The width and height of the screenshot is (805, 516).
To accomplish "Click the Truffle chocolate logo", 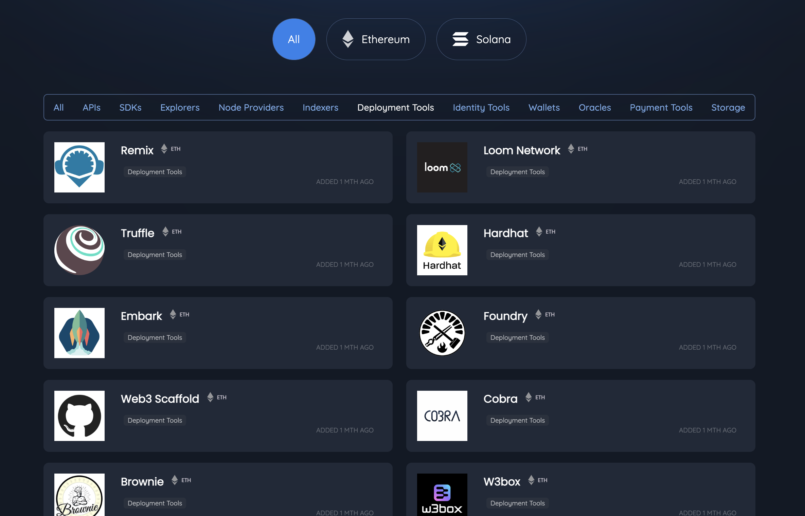I will coord(79,250).
